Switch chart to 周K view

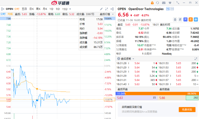(38, 9)
